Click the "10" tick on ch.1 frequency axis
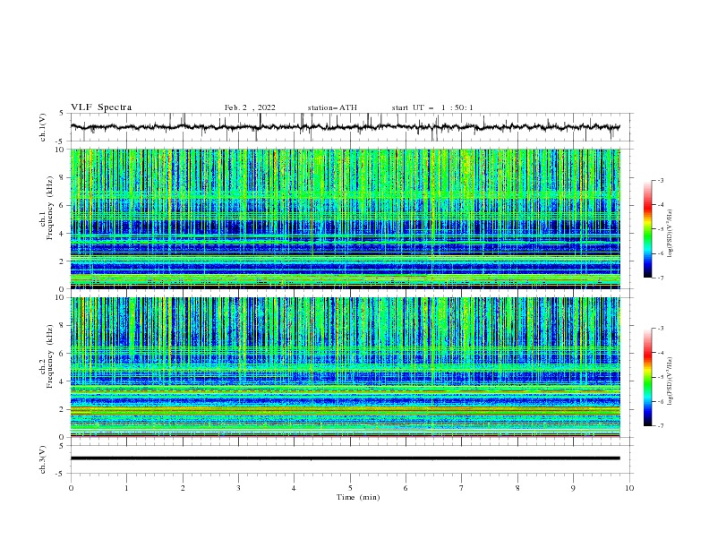This screenshot has width=709, height=548. click(62, 150)
